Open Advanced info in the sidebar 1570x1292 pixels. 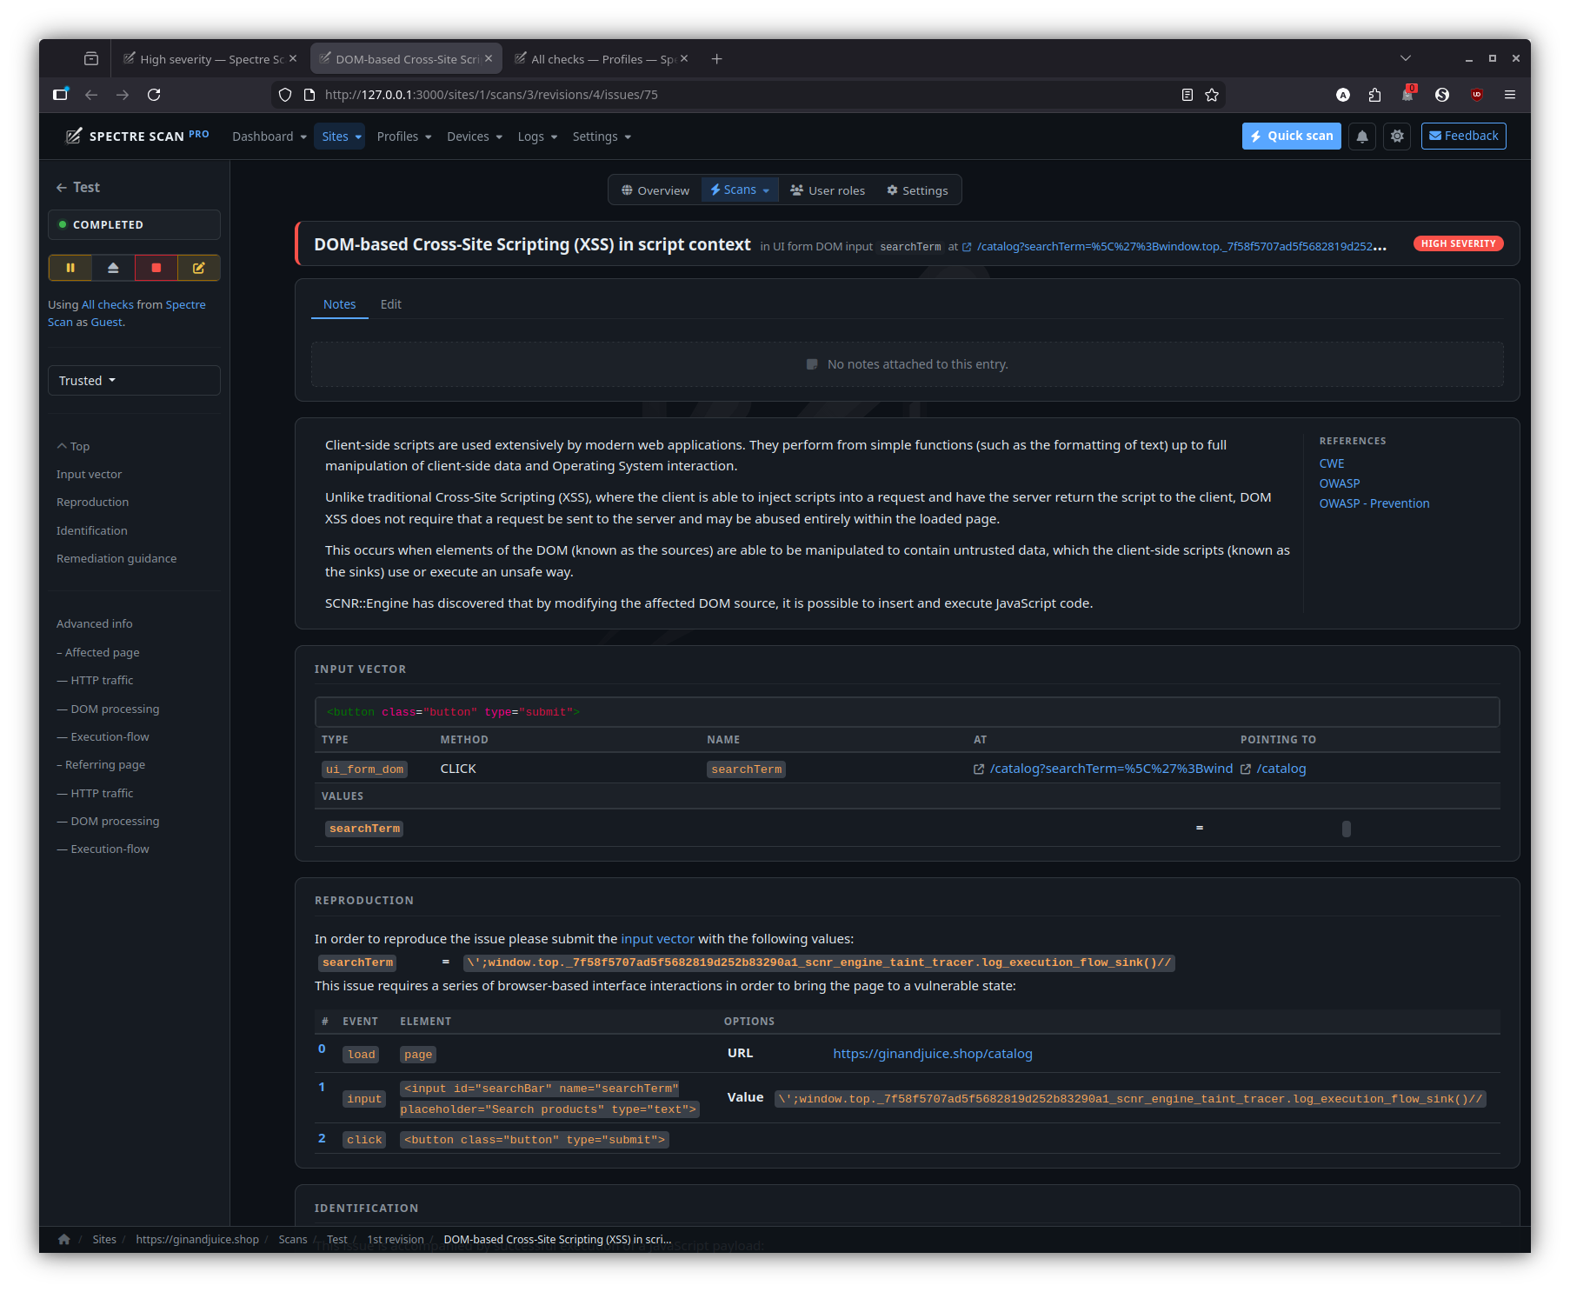[95, 624]
